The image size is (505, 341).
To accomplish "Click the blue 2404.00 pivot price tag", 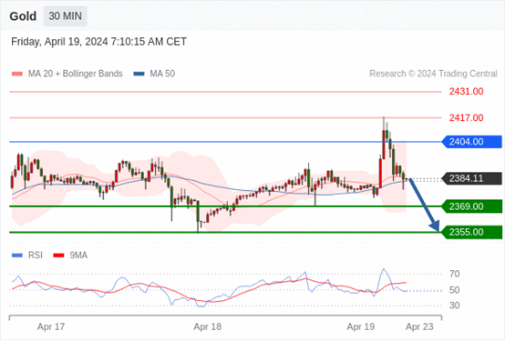I will pos(472,142).
